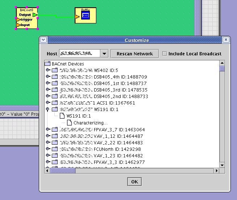Expand the ACS1 ID:1367661 node
Screen dimensions: 237x200
pos(48,102)
